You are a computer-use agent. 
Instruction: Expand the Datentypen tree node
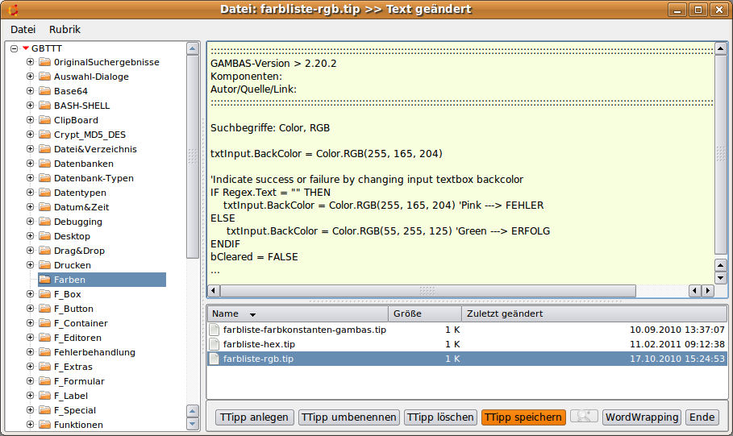tap(31, 193)
